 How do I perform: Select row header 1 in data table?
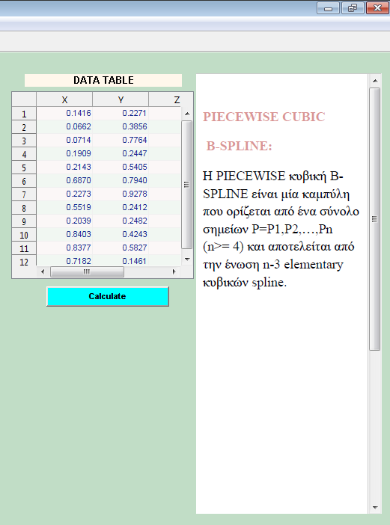[x=24, y=114]
